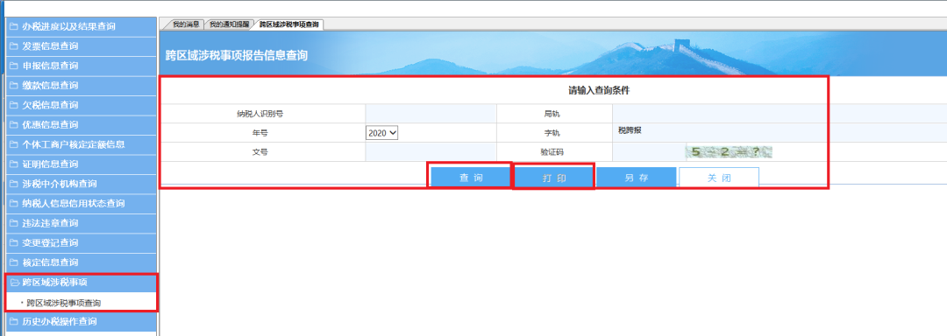This screenshot has height=336, width=947.
Task: Open the 历史办税操作查询 folder
Action: point(81,321)
